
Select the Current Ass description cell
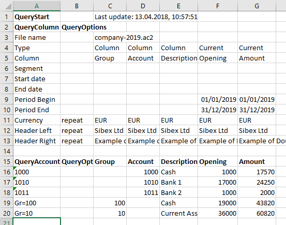pos(178,213)
